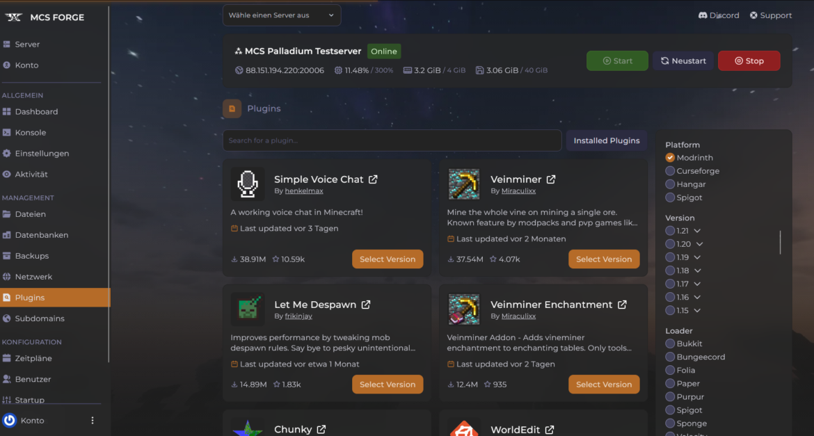Image resolution: width=814 pixels, height=436 pixels.
Task: Open the Installed Plugins list
Action: tap(607, 140)
